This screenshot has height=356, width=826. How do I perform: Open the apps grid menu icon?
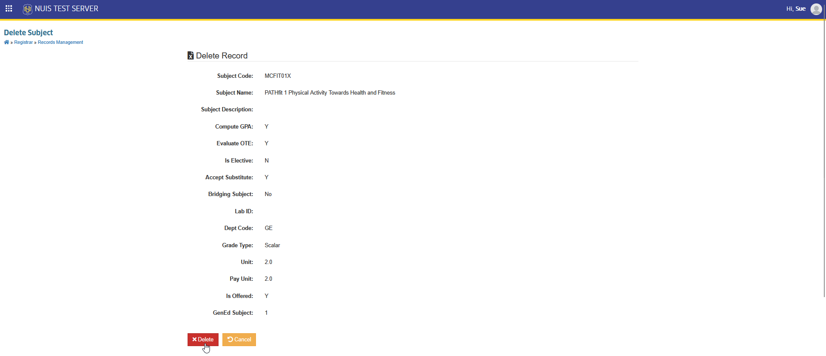[x=9, y=9]
